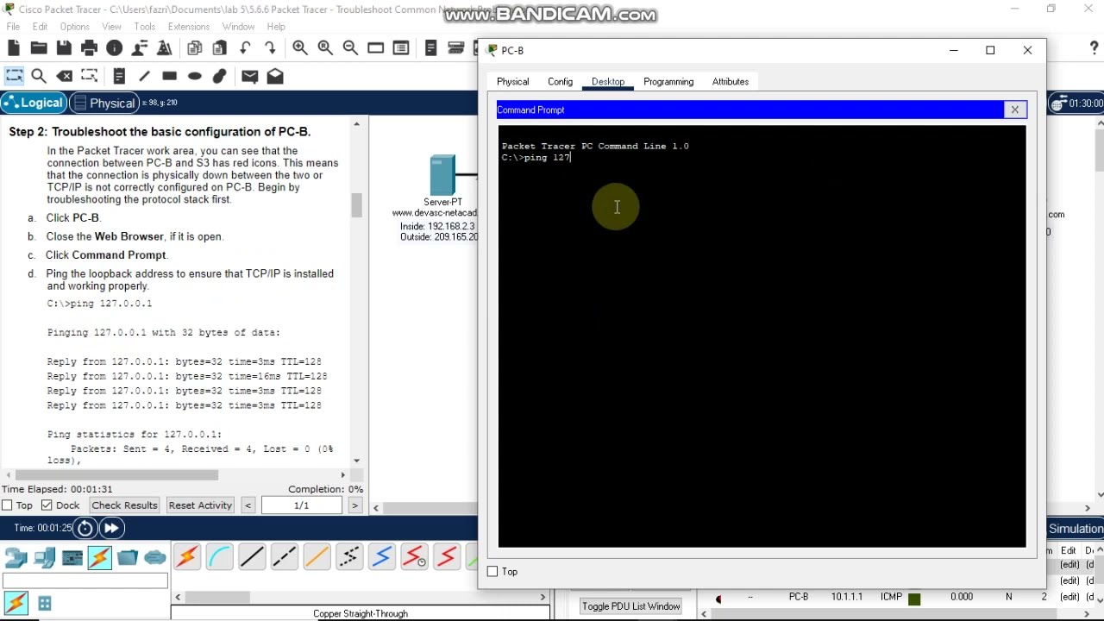Switch to the Programming tab in PC-B
1104x621 pixels.
[x=668, y=81]
